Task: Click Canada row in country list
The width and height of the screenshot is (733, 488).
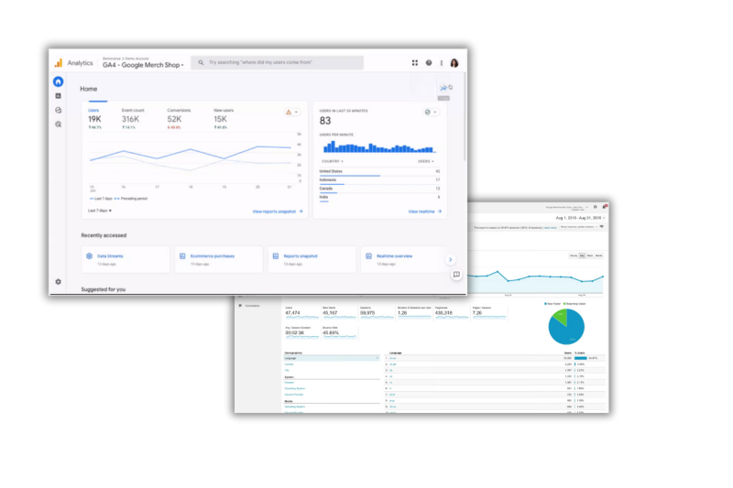Action: pos(379,189)
